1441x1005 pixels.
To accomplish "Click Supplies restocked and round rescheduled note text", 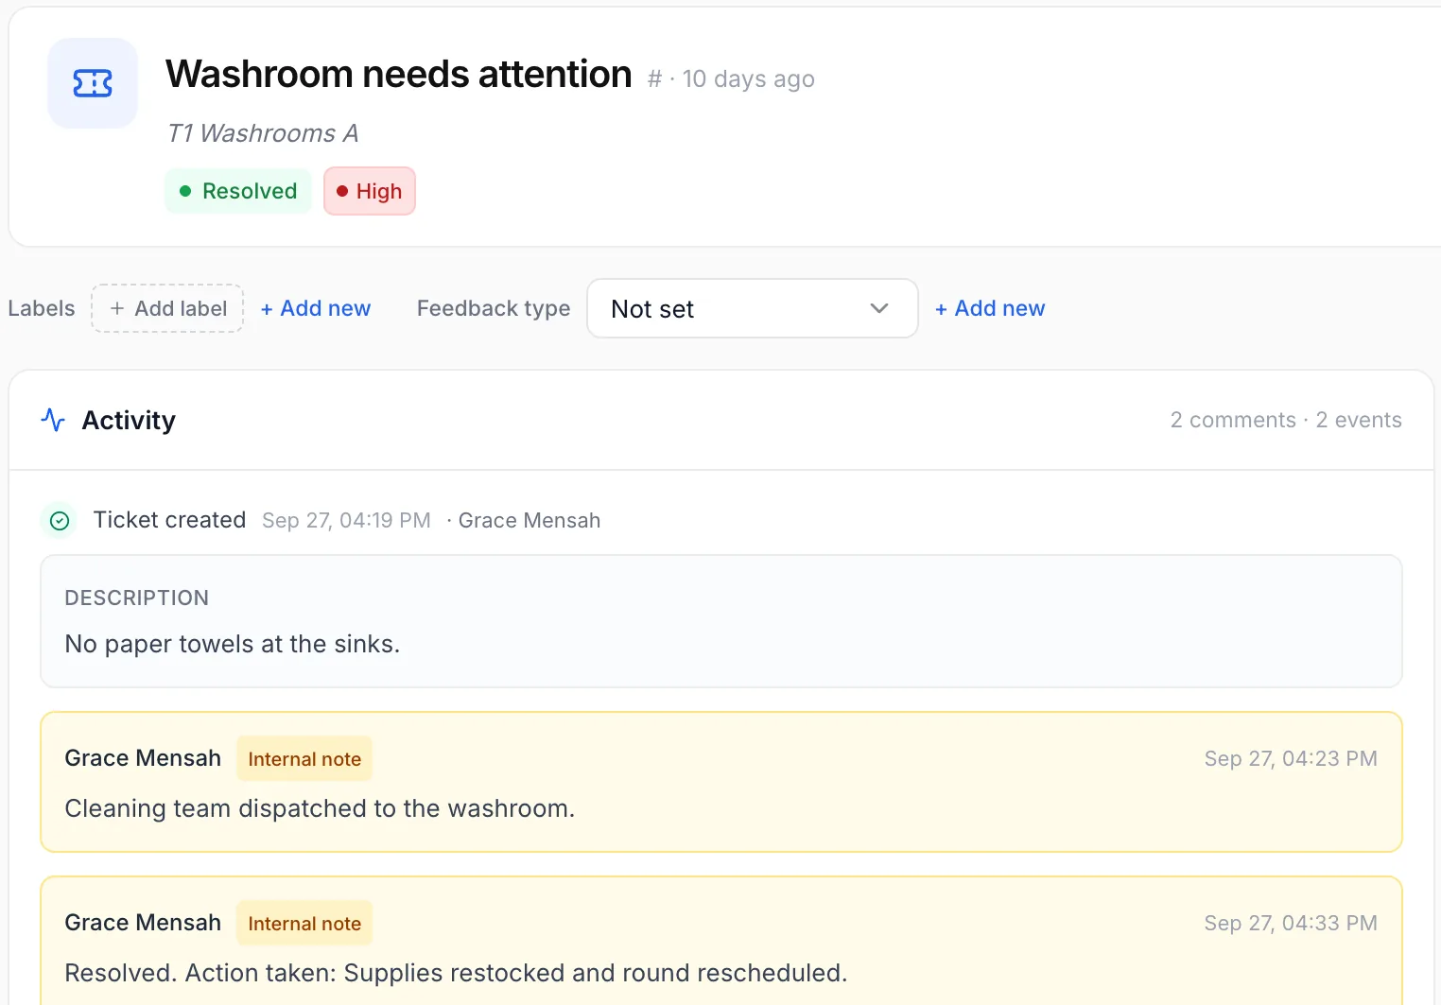I will point(456,973).
